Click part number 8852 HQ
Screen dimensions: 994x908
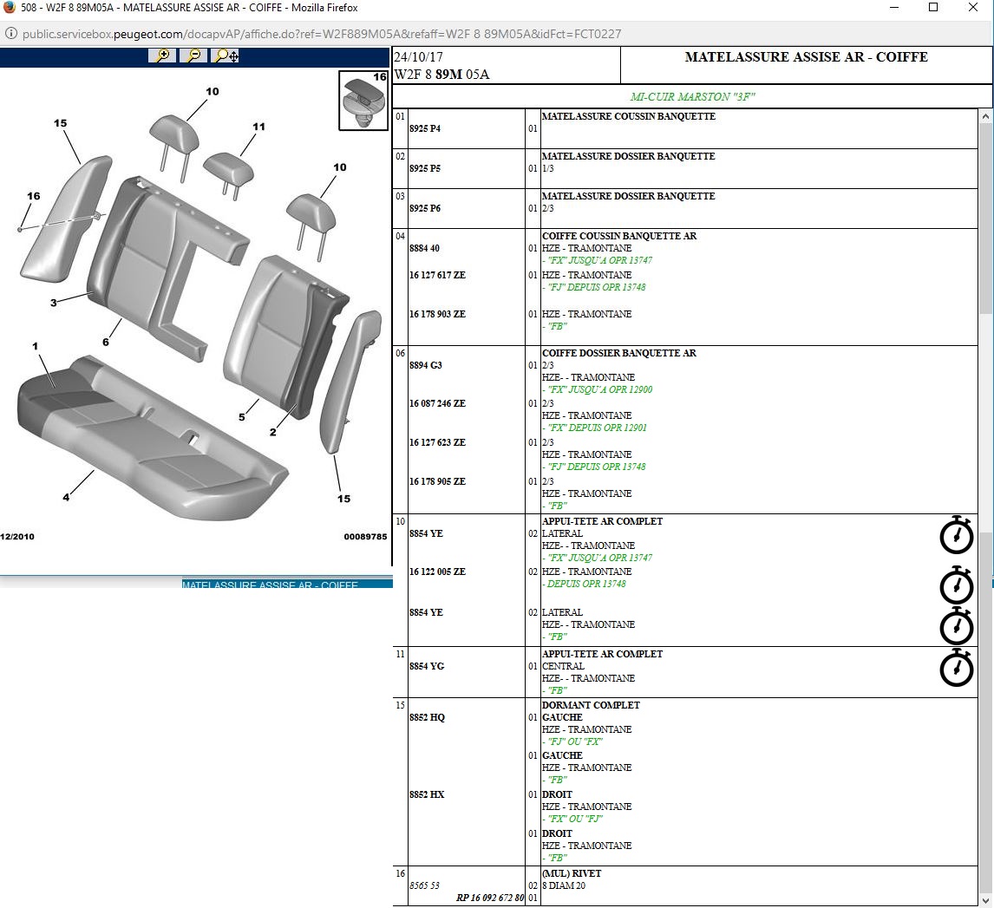point(427,718)
